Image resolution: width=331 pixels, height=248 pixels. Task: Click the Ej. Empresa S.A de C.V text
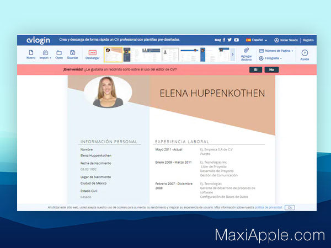[216, 149]
